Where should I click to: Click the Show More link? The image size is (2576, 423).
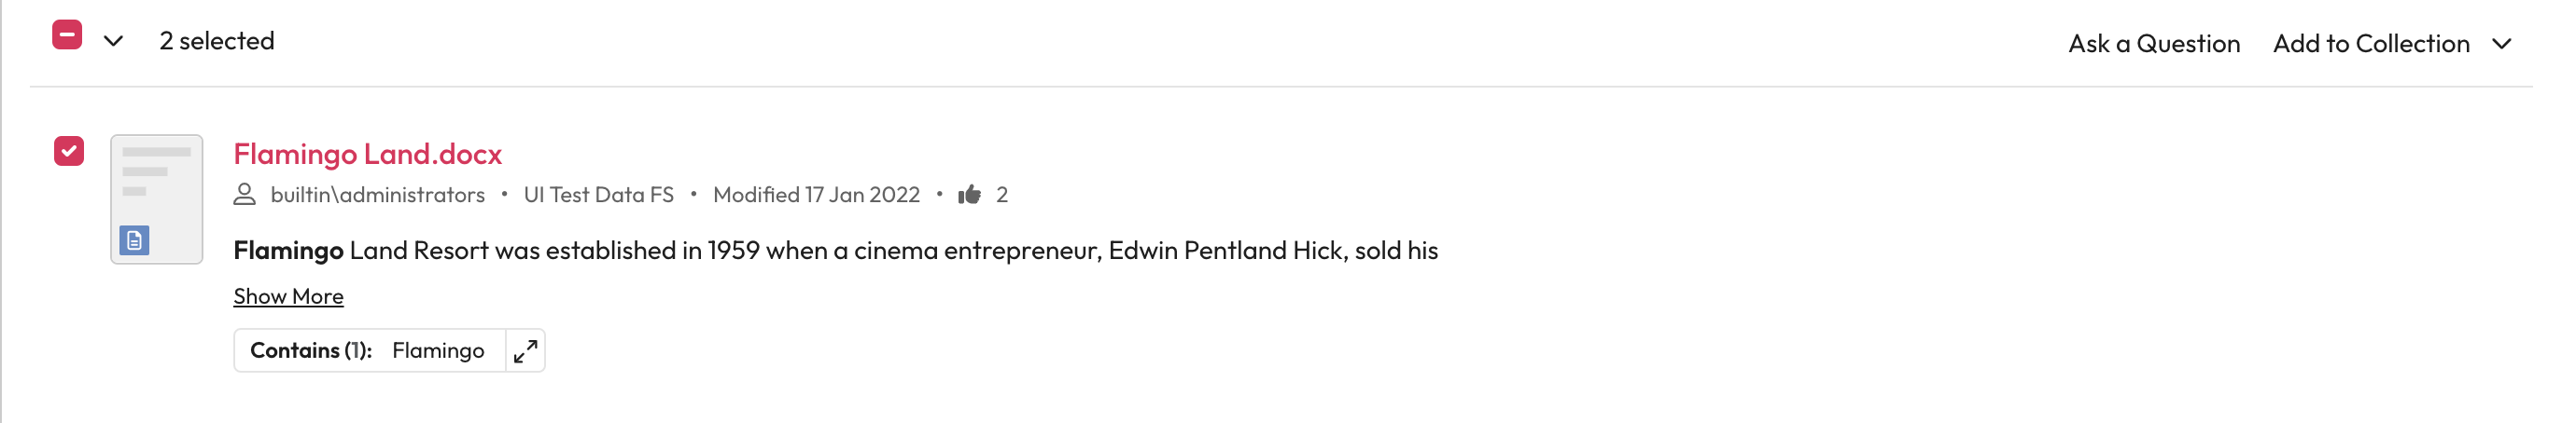[x=288, y=296]
